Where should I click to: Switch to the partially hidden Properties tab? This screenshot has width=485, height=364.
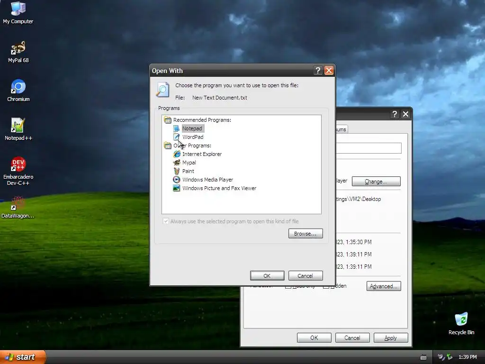tap(341, 129)
